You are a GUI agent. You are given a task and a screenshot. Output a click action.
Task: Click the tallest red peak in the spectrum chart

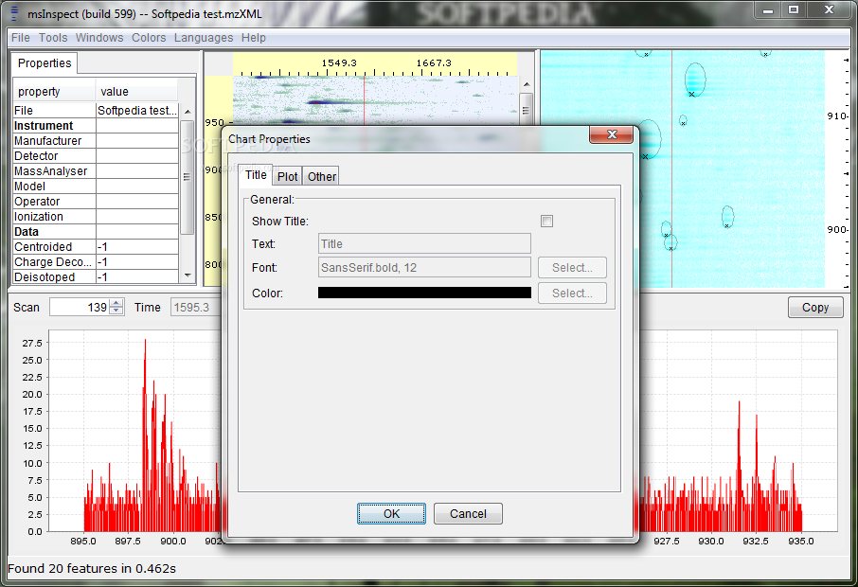coord(145,435)
